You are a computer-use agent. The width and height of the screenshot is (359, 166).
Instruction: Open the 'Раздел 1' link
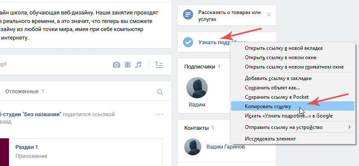26,147
